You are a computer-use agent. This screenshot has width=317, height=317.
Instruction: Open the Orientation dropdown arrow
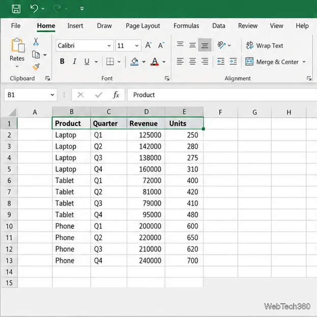[229, 45]
